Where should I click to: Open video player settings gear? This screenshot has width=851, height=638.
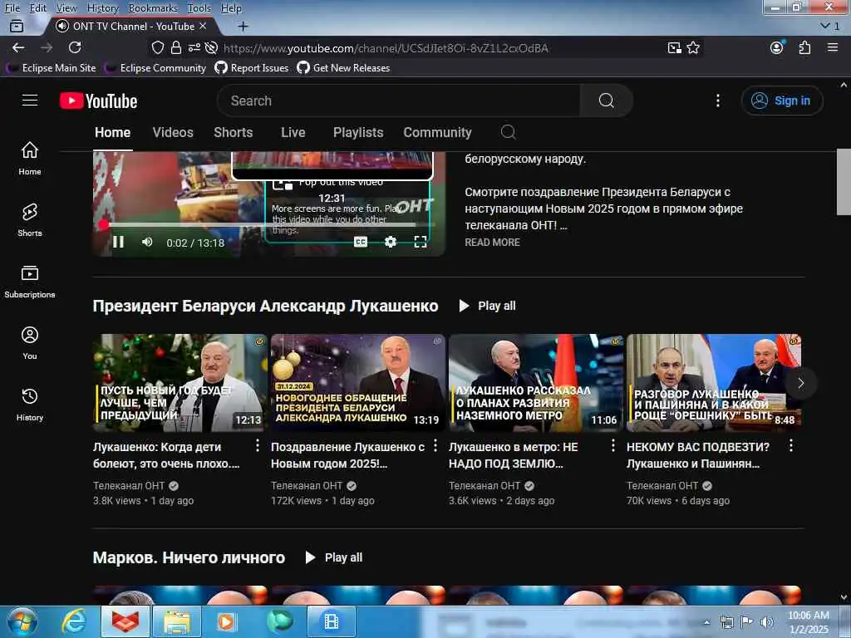pos(391,242)
